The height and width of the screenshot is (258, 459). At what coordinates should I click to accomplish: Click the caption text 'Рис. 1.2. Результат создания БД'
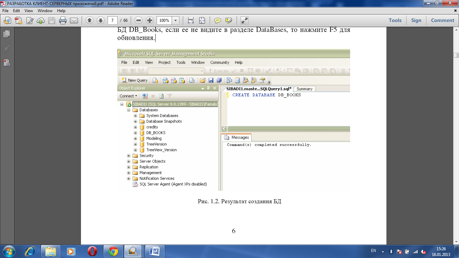(239, 202)
